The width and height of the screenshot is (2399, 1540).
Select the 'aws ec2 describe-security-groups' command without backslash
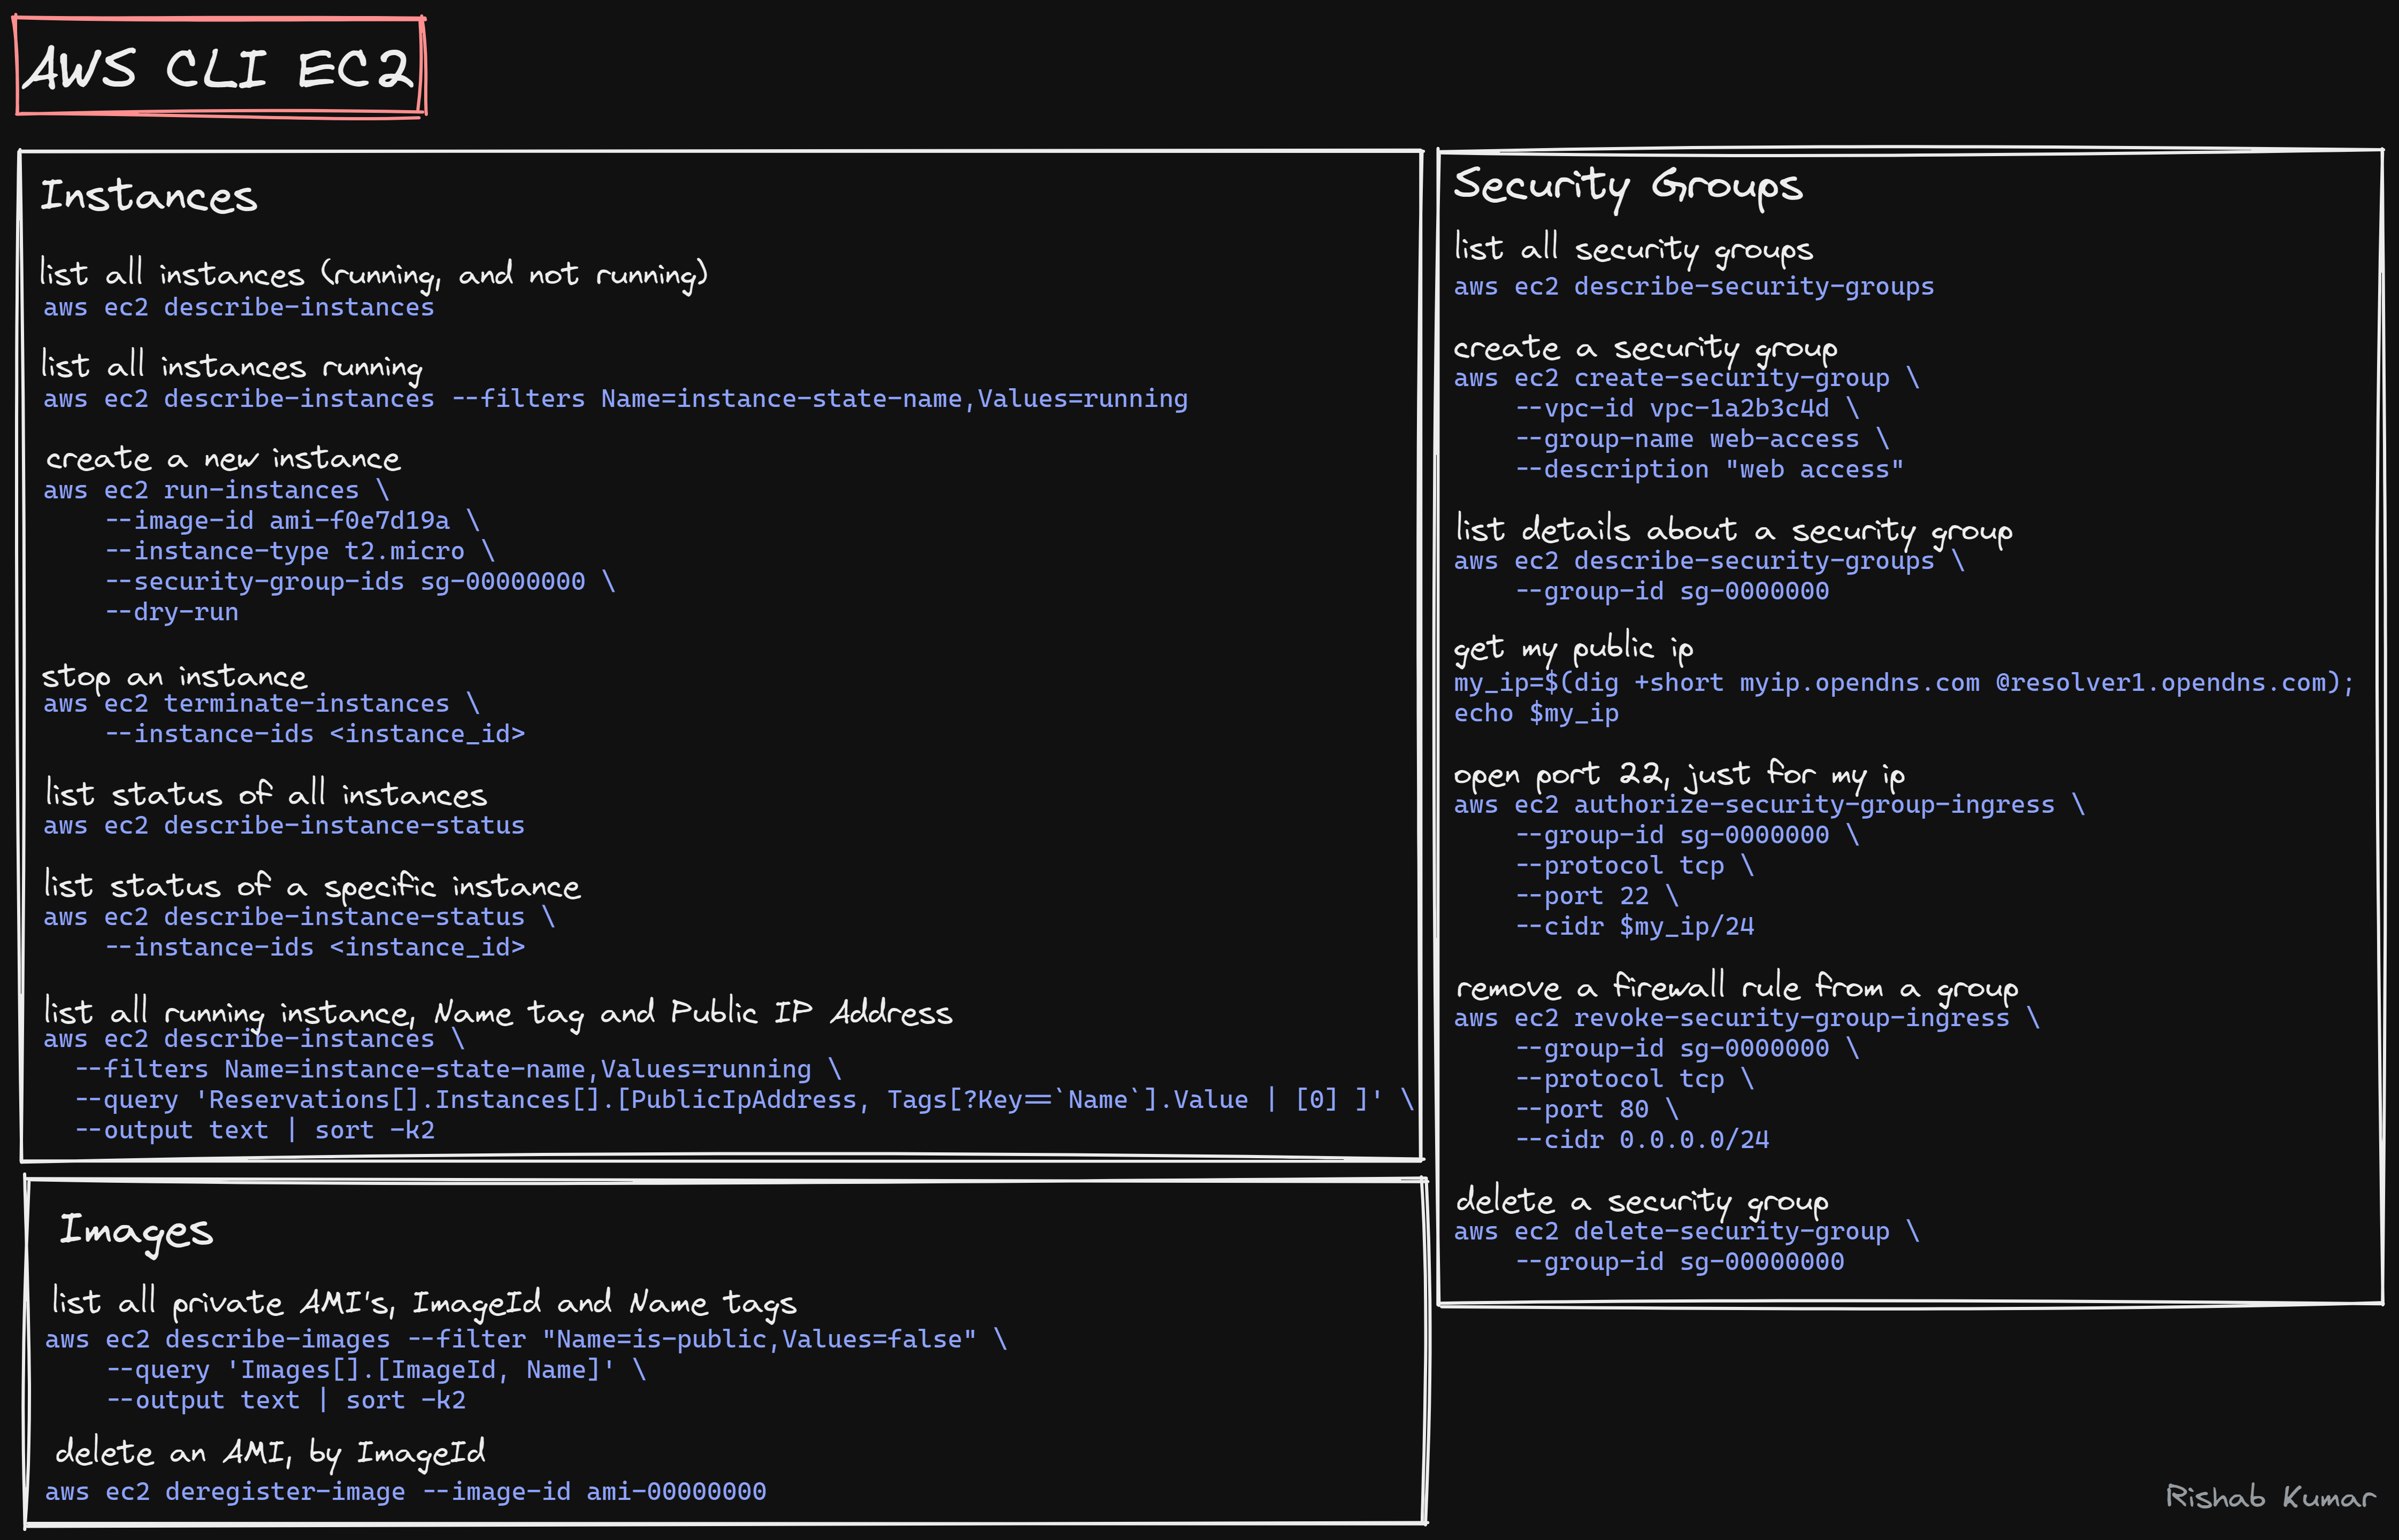pos(1694,287)
